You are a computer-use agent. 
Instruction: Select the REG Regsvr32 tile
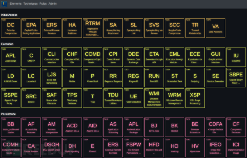[134, 78]
